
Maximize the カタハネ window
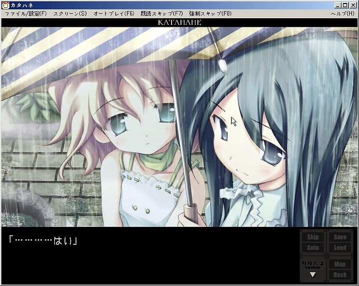click(x=345, y=5)
